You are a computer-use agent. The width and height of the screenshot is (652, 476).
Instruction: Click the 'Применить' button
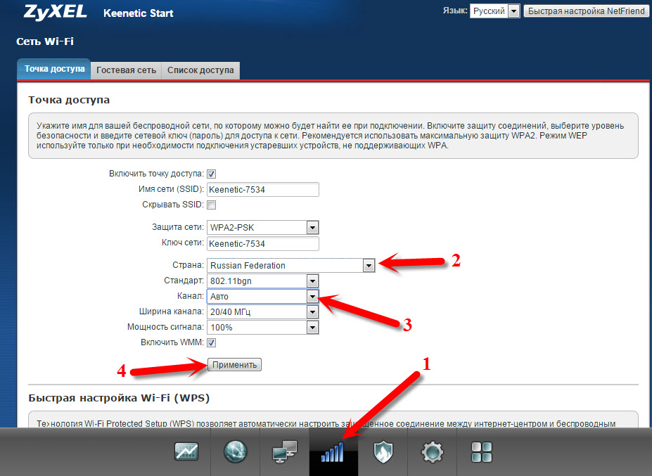coord(234,365)
